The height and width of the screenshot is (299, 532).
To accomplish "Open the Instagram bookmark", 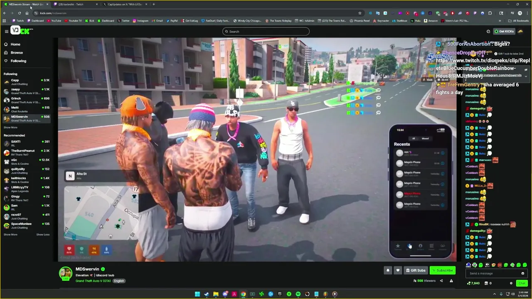I will [140, 21].
